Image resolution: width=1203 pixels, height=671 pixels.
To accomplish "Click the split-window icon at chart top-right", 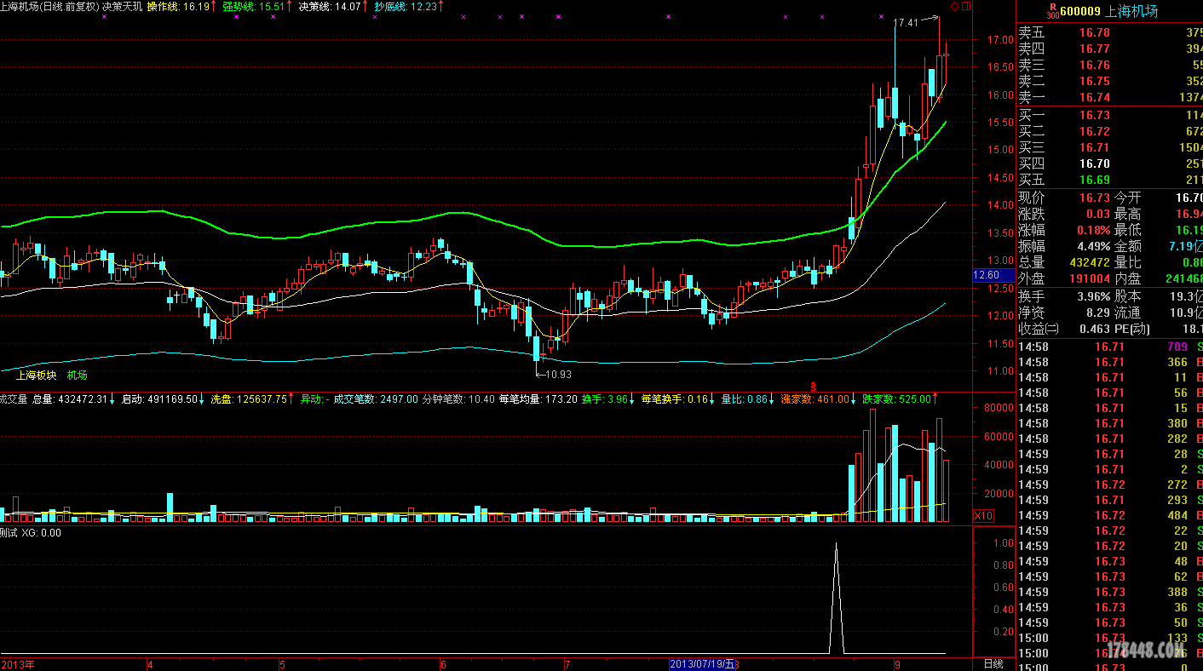I will 965,7.
